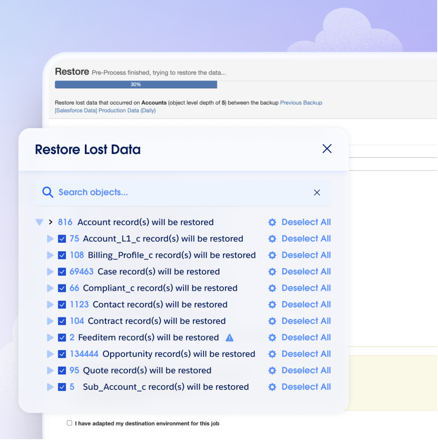Open settings gear for Feeditem row
Viewport: 438px width, 440px height.
click(x=272, y=338)
